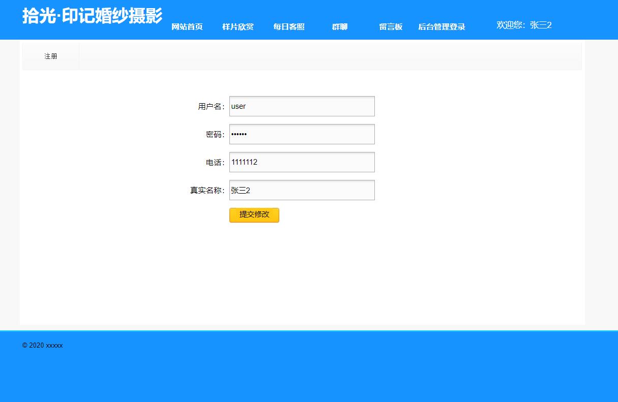618x402 pixels.
Task: Click the 真实名称 real name field
Action: (302, 190)
